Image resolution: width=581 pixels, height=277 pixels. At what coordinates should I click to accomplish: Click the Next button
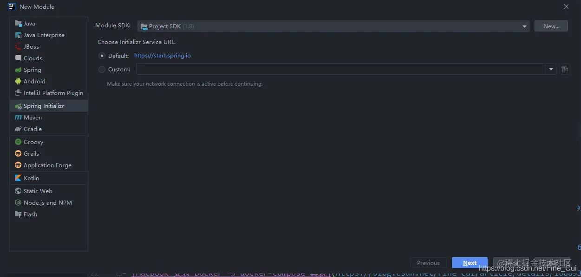pyautogui.click(x=470, y=263)
